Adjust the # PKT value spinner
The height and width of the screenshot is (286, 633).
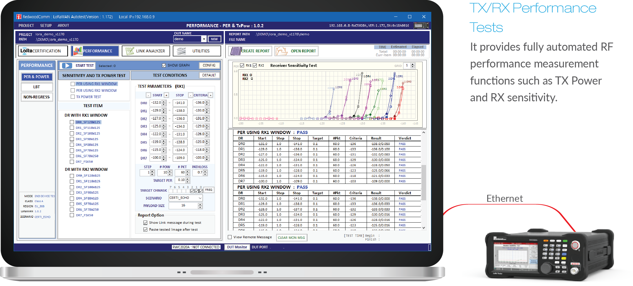[x=188, y=173]
